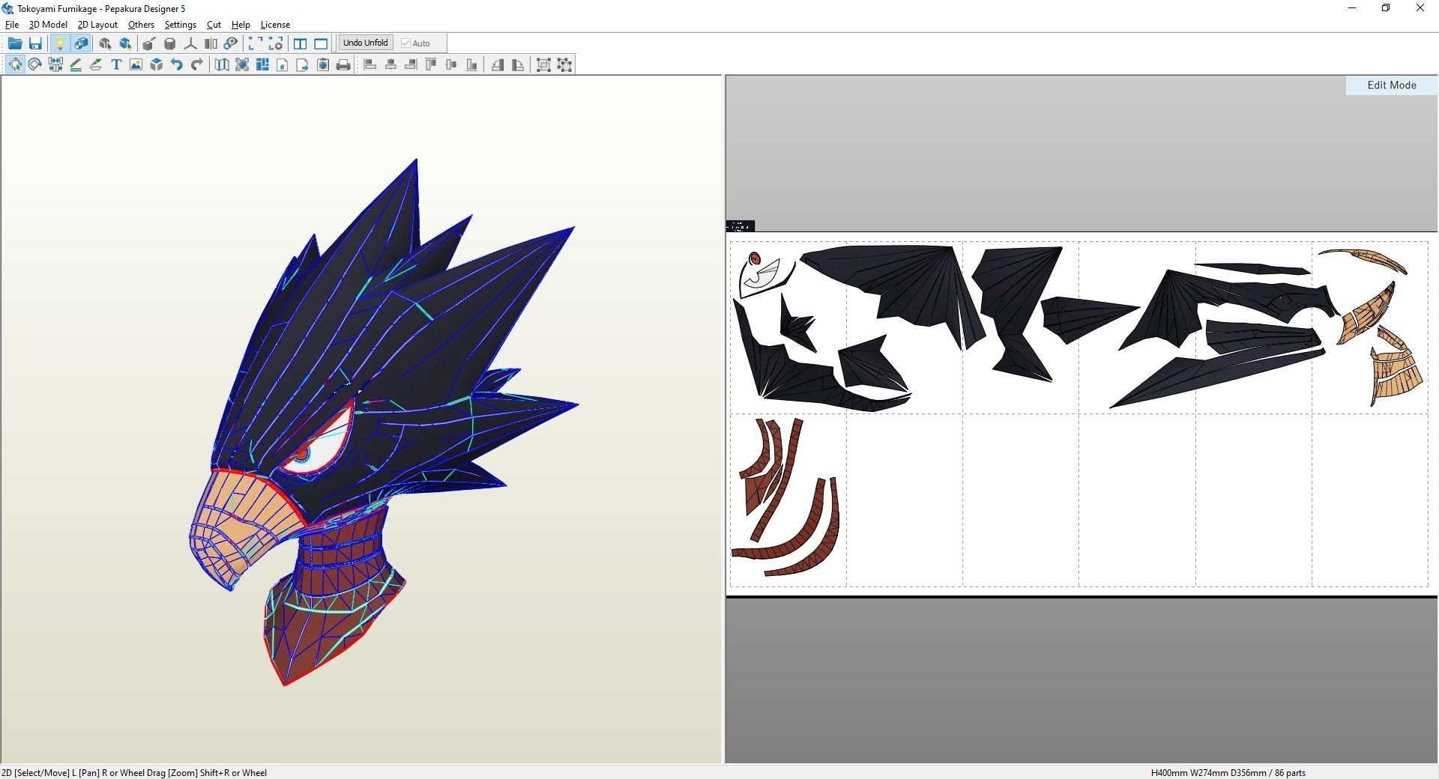Select the Select/Move tool icon

[15, 64]
